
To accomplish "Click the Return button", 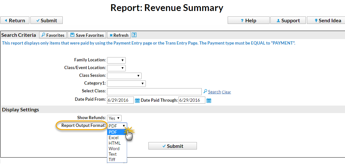I will [x=15, y=20].
